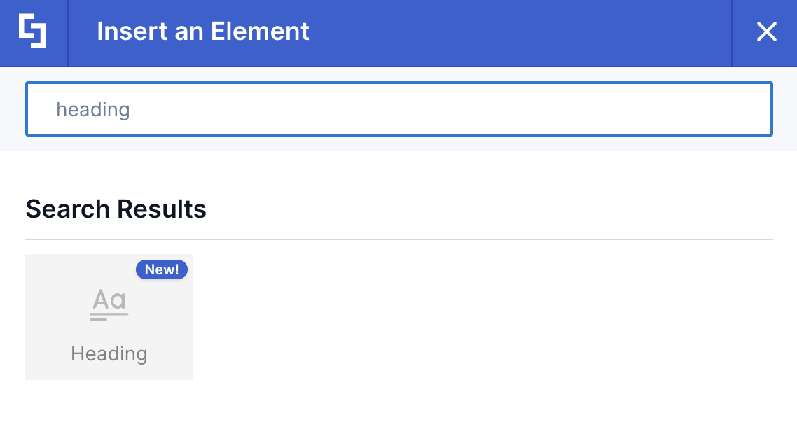This screenshot has height=441, width=797.
Task: Click the Insert an Element title text
Action: pos(203,31)
